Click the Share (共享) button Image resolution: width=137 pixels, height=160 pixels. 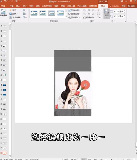coord(132,6)
